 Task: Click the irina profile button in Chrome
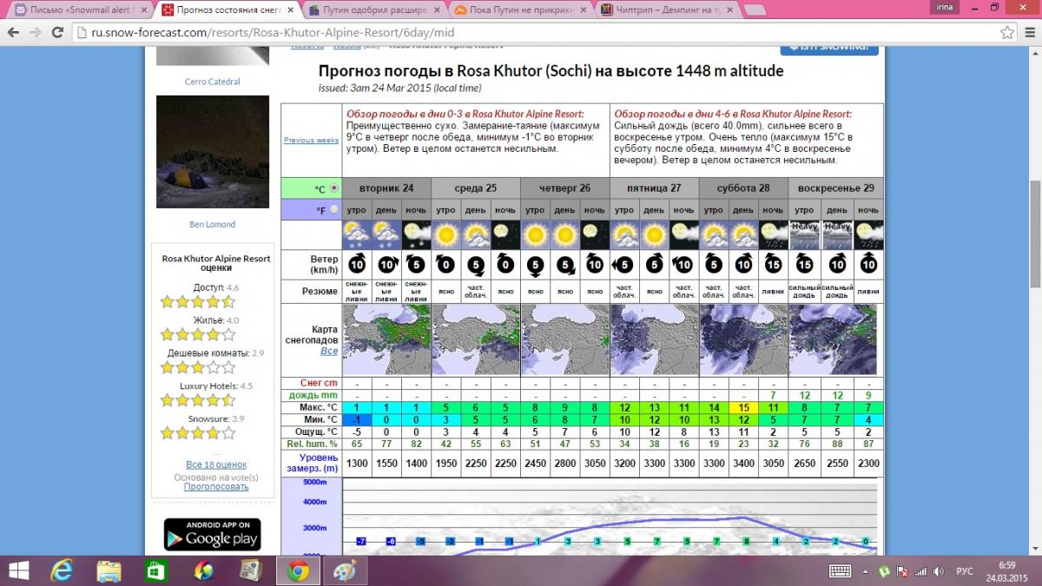[944, 9]
